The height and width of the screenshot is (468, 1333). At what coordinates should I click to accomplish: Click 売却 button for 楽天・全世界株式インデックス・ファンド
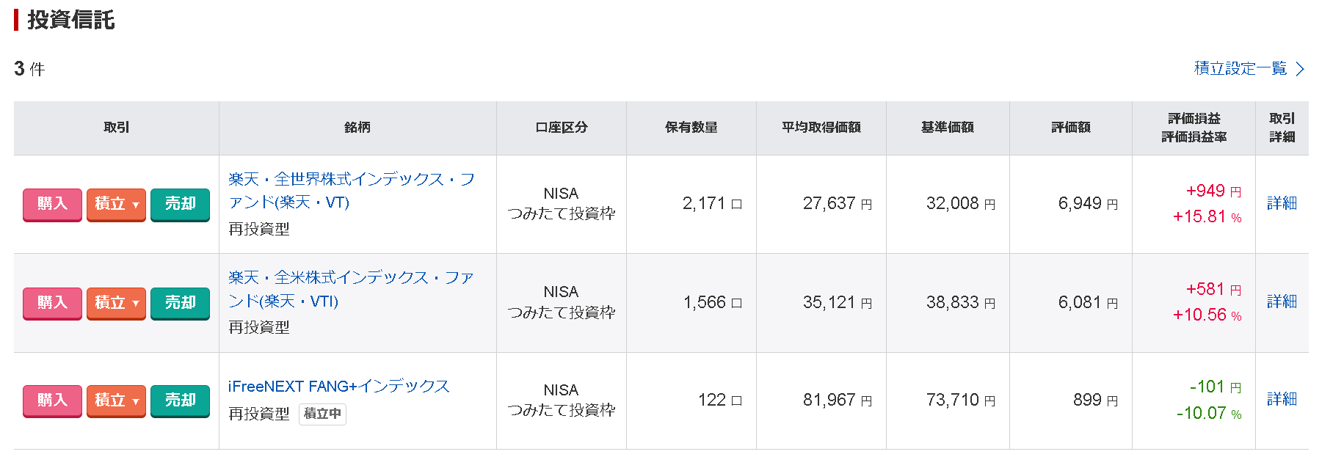[180, 205]
